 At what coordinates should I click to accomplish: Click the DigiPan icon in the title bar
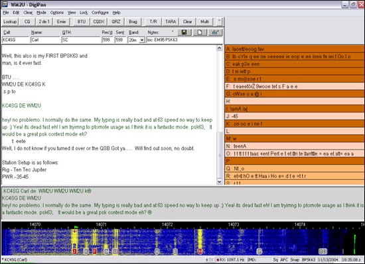click(5, 5)
